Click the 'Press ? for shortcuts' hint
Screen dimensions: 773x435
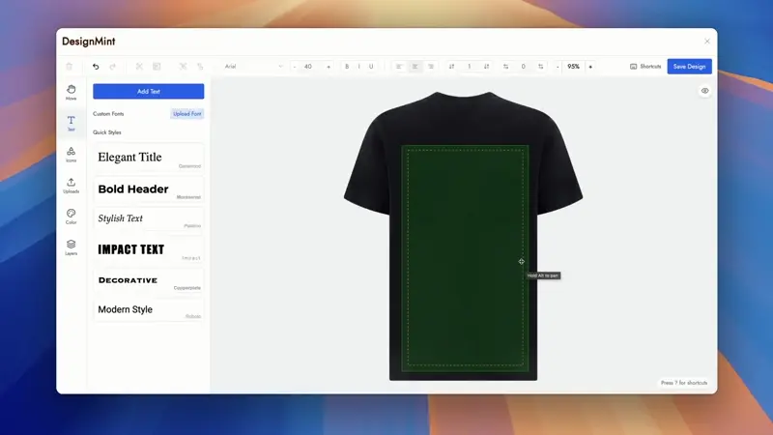pos(684,383)
